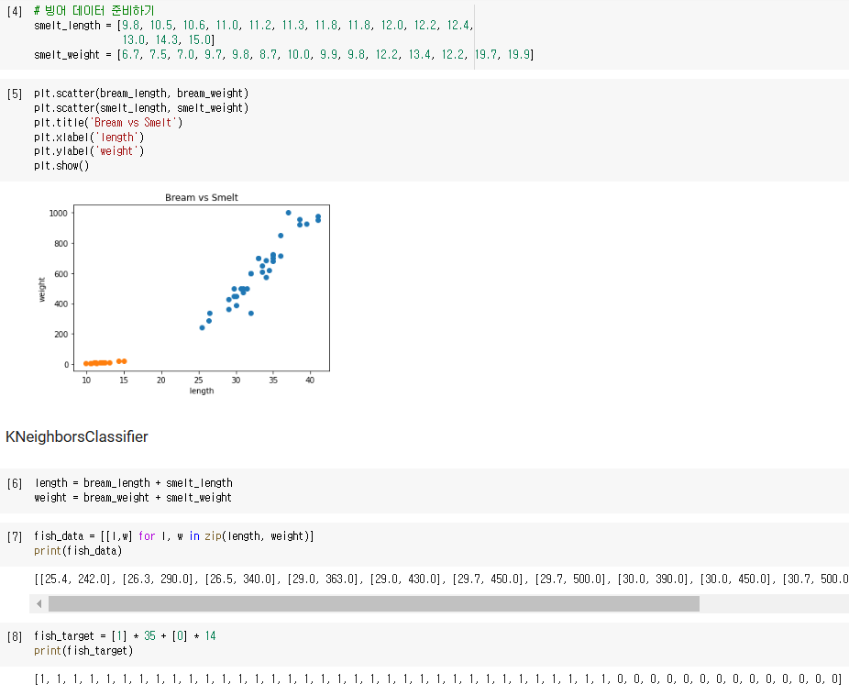Image resolution: width=849 pixels, height=695 pixels.
Task: Click the line 'print(fish_target)'
Action: tap(83, 651)
